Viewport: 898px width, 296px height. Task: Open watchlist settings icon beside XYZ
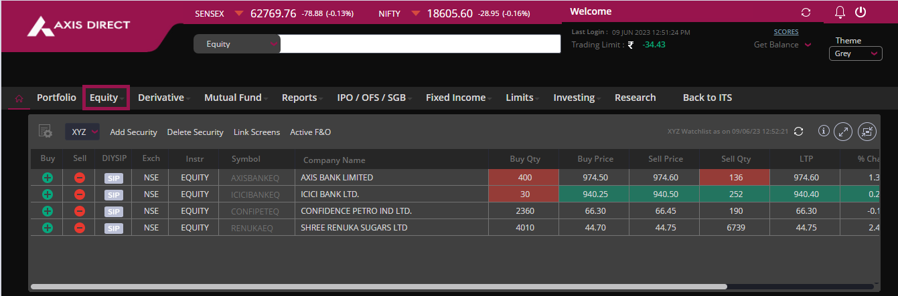click(46, 132)
